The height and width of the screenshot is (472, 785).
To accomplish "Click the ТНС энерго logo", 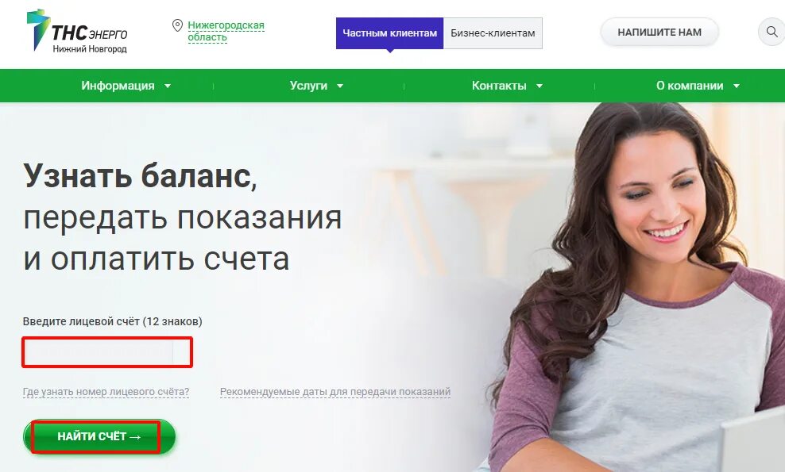I will click(77, 32).
